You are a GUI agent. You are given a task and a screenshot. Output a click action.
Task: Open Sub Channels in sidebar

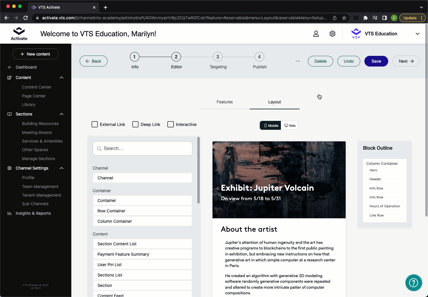tap(35, 204)
